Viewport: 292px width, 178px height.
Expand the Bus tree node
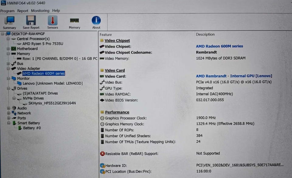[x=8, y=63]
